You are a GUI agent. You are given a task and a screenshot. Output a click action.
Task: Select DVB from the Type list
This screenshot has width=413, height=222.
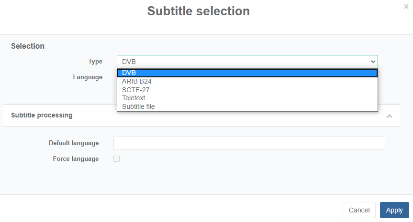pos(247,73)
